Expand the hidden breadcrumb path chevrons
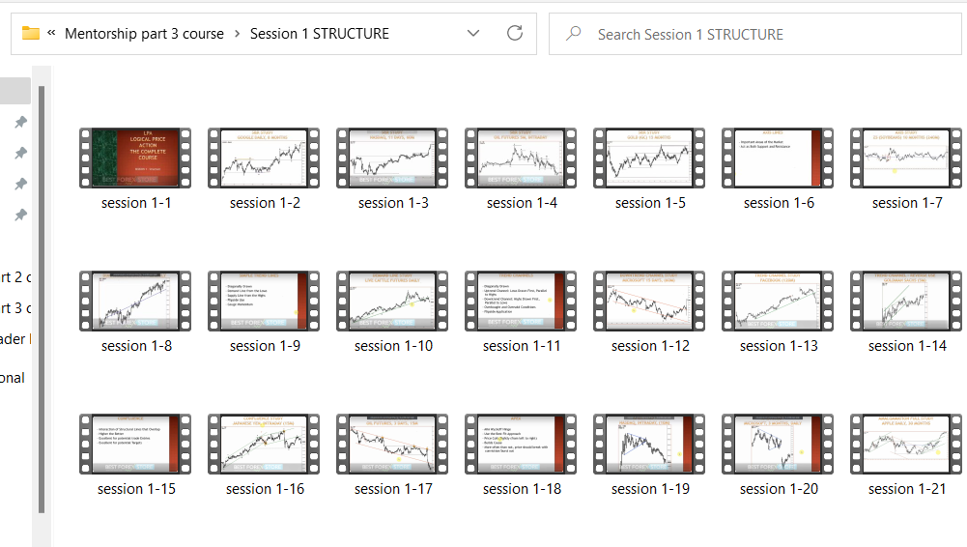The width and height of the screenshot is (967, 547). point(51,33)
